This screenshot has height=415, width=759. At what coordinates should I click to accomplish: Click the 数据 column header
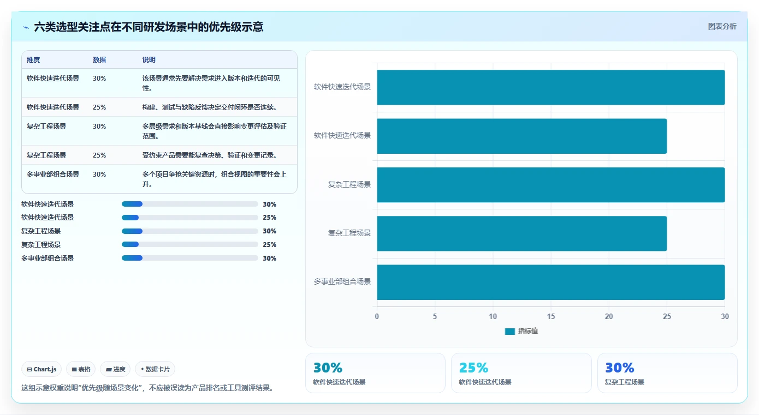pyautogui.click(x=99, y=60)
